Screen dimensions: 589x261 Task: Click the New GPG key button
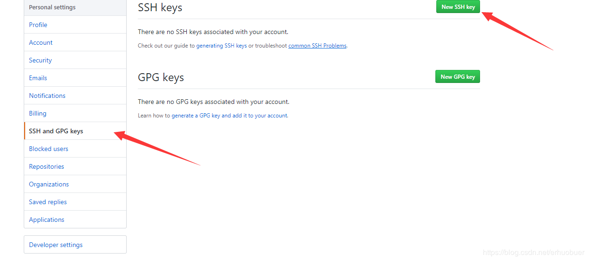[x=457, y=77]
